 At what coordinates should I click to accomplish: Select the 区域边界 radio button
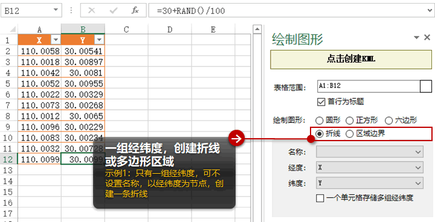coord(350,133)
